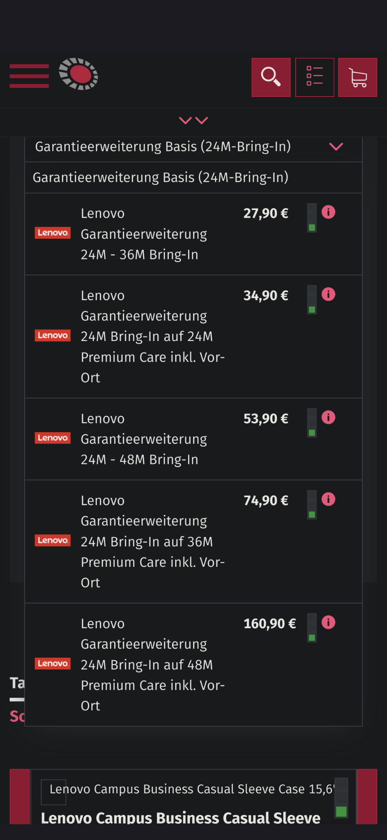Screen dimensions: 387x840
Task: Choose Garantieerweiterung 24M - 36M Bring-In
Action: [x=143, y=234]
